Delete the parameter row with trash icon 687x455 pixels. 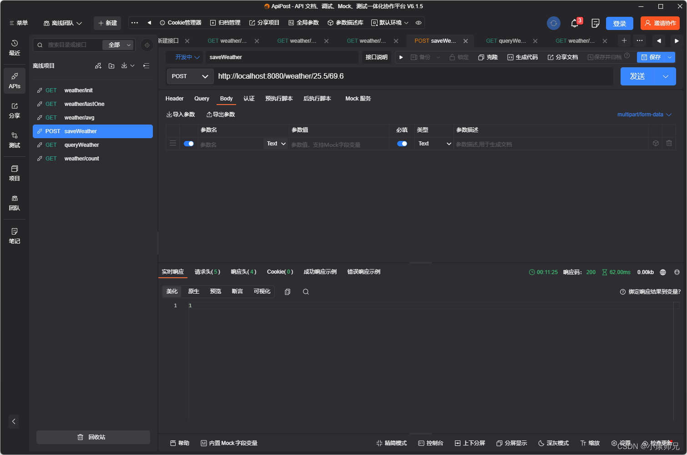[x=669, y=143]
